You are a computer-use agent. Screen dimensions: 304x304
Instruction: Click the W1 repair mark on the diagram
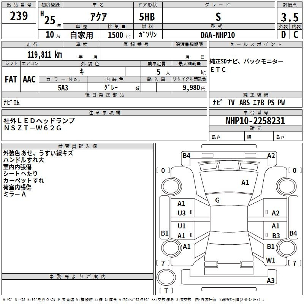pos(271,260)
